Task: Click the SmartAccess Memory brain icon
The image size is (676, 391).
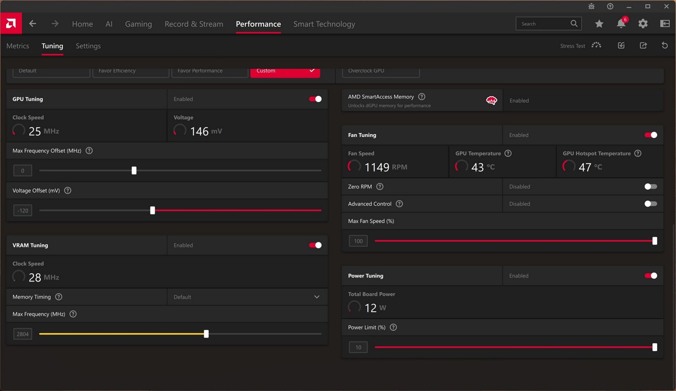Action: coord(491,100)
